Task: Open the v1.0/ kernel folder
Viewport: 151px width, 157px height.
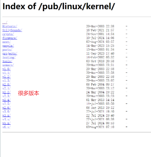Action: point(6,69)
